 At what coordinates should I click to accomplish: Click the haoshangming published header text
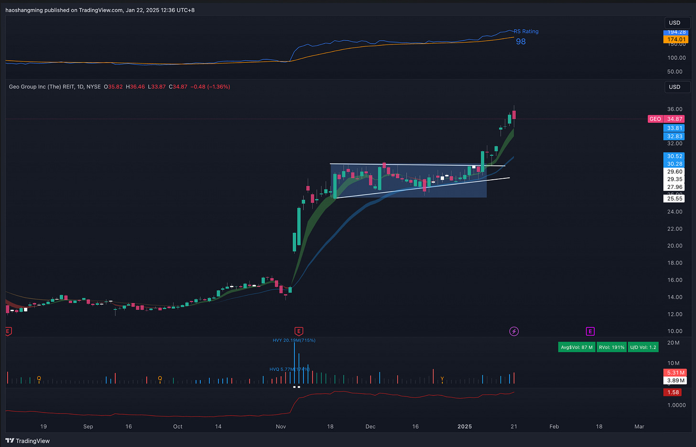[x=100, y=10]
